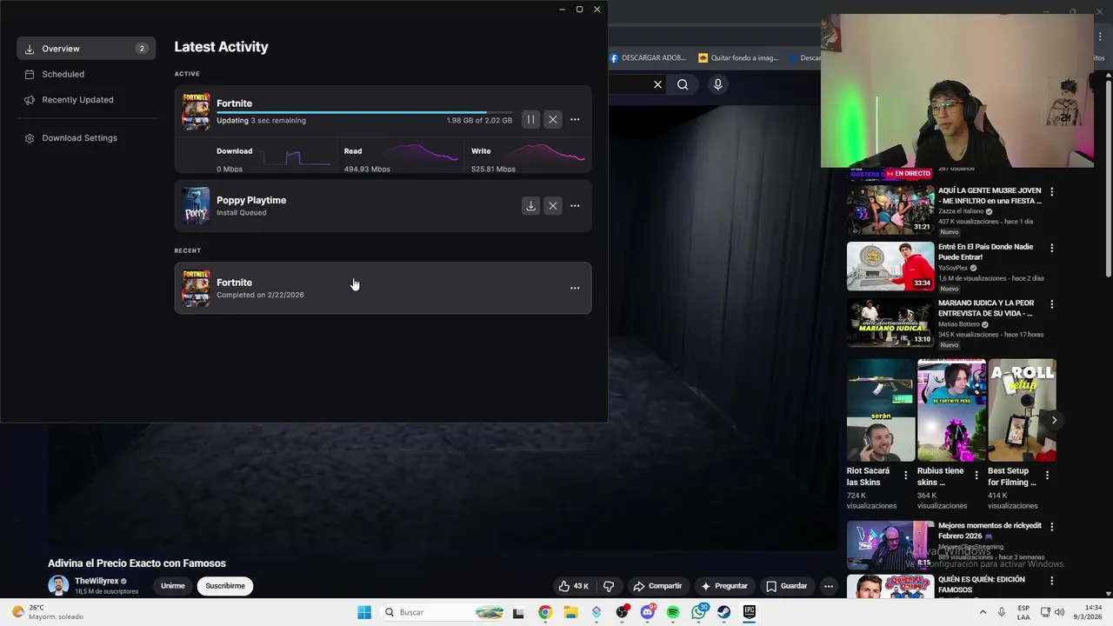The height and width of the screenshot is (626, 1113).
Task: Click the taskbar Buscar search box
Action: 443,612
